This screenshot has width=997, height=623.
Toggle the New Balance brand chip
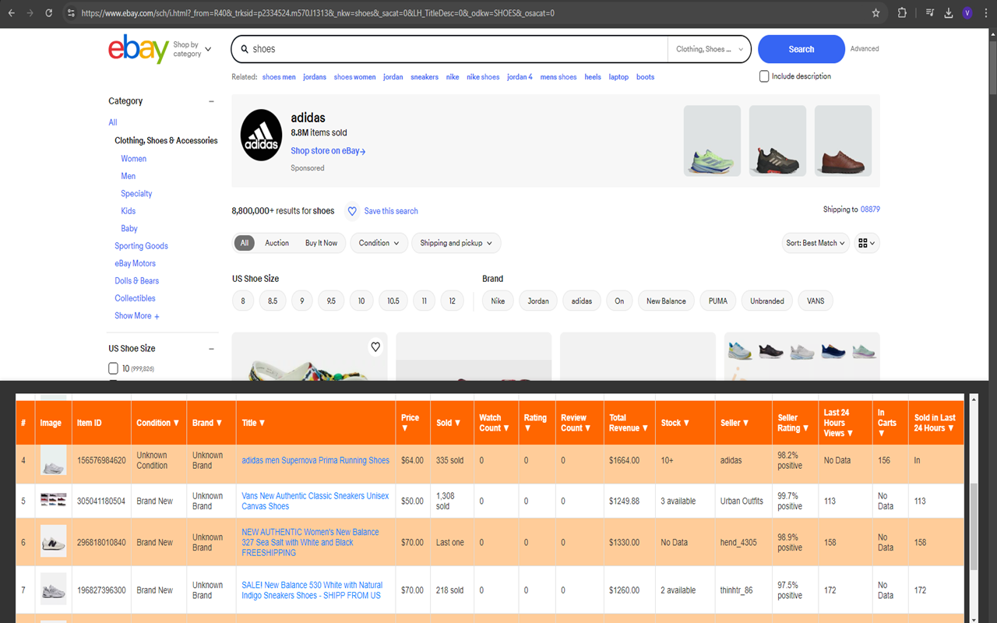[x=666, y=301]
